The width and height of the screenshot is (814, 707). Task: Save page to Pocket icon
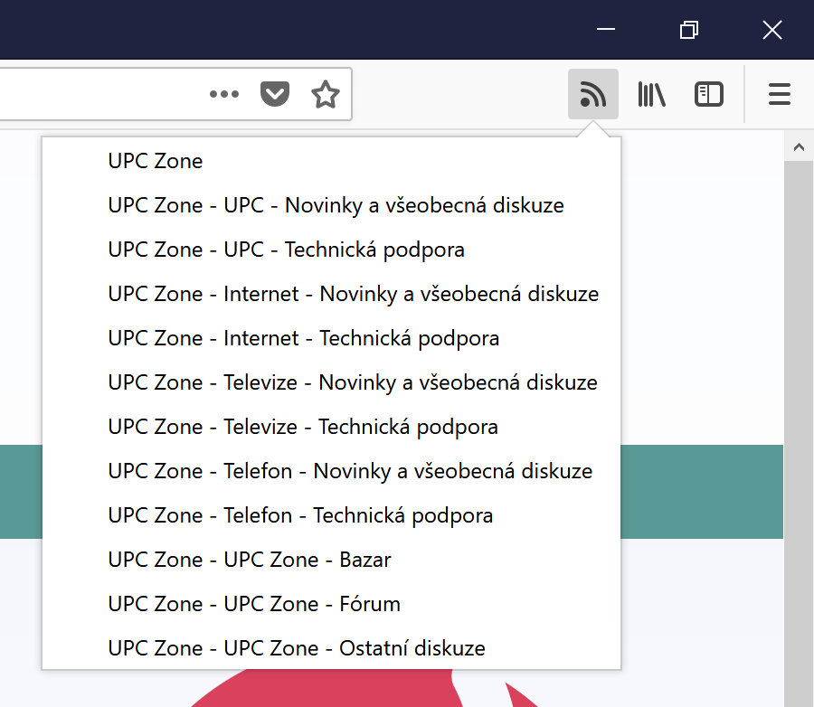coord(275,94)
